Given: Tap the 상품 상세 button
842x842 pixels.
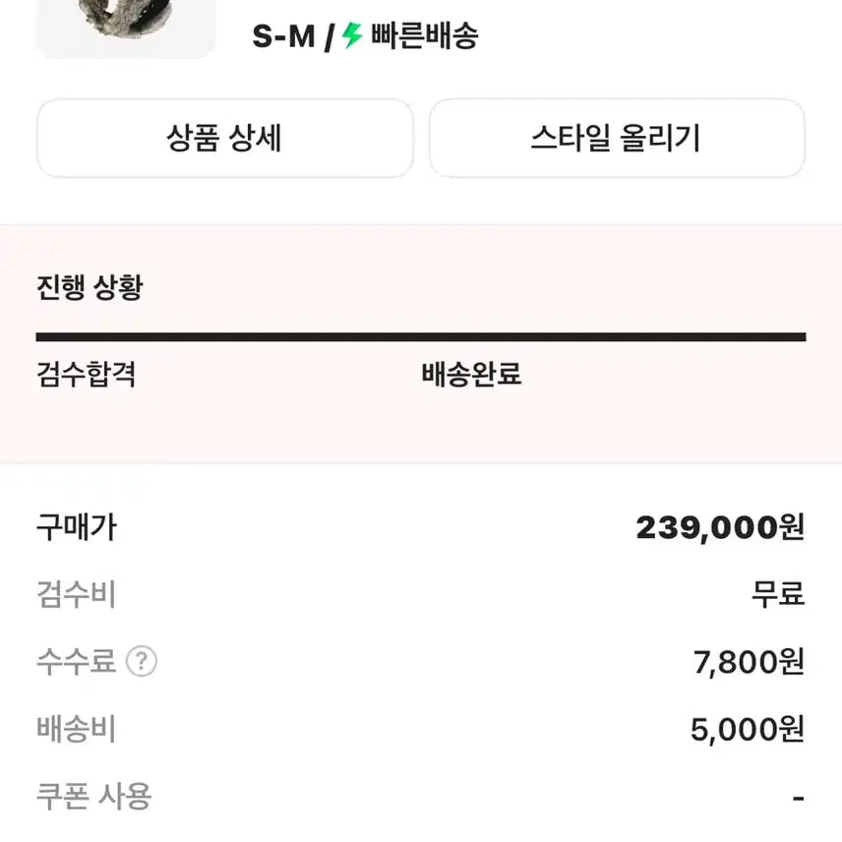Looking at the screenshot, I should click(224, 139).
